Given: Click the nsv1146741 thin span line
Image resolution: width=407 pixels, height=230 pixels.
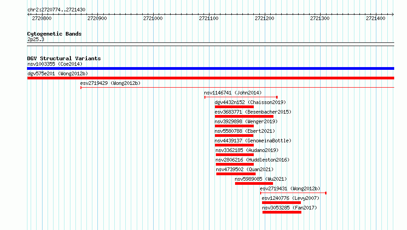Looking at the screenshot, I should pyautogui.click(x=241, y=97).
